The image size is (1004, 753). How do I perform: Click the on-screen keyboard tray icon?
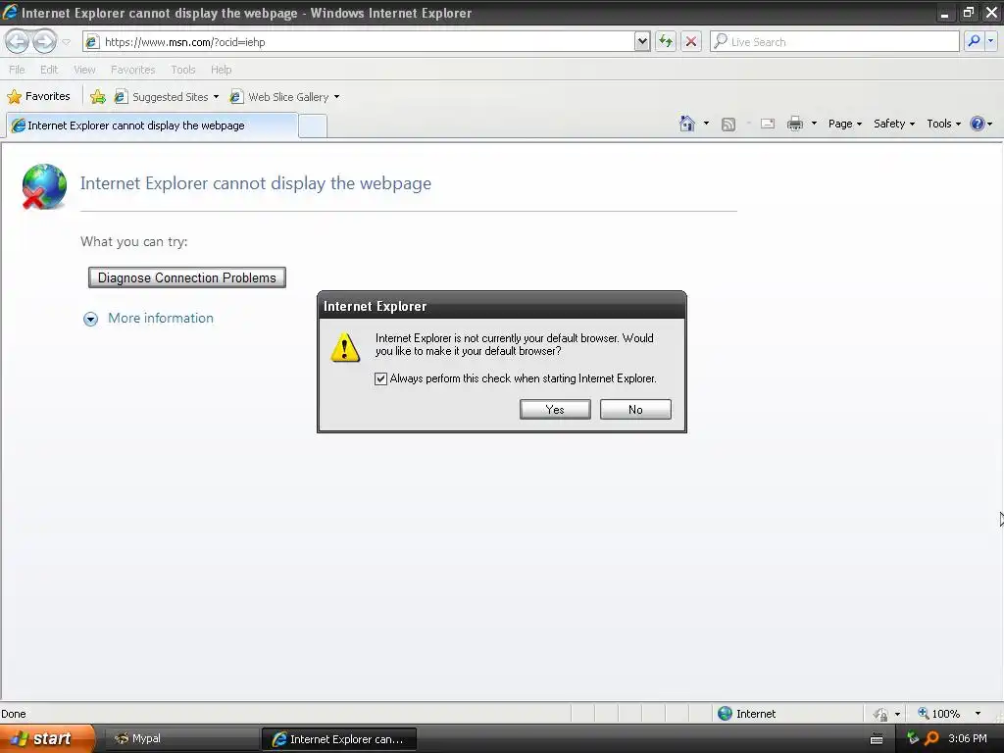point(877,739)
